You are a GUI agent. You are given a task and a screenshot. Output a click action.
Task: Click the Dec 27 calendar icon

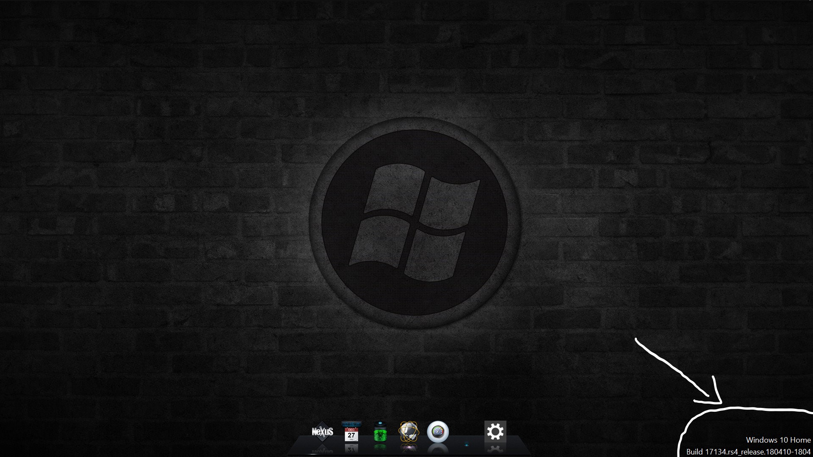click(351, 435)
